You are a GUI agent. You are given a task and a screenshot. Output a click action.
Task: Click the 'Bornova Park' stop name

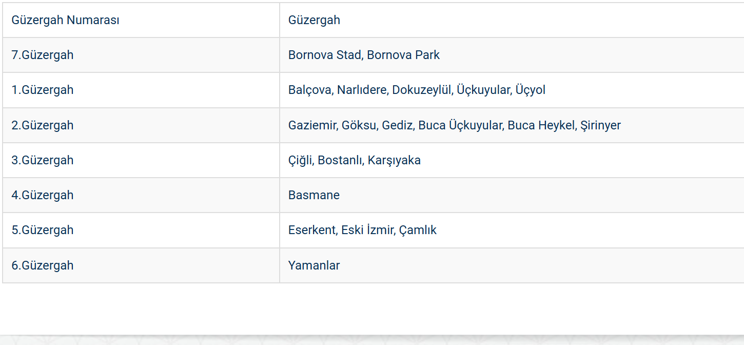(403, 55)
